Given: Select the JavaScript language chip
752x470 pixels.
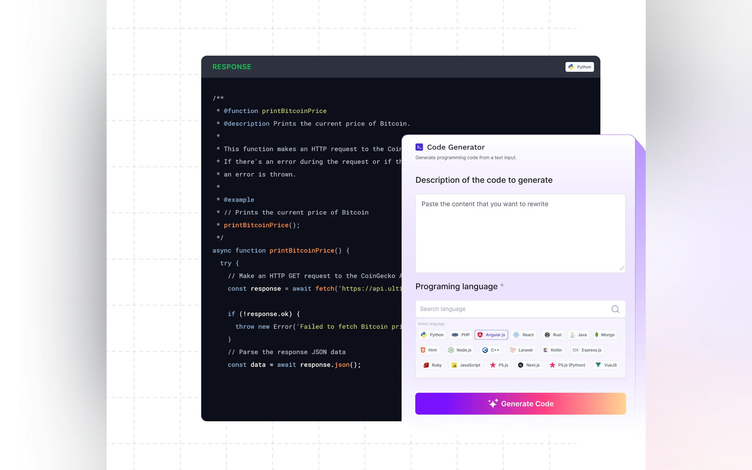Looking at the screenshot, I should pyautogui.click(x=466, y=365).
